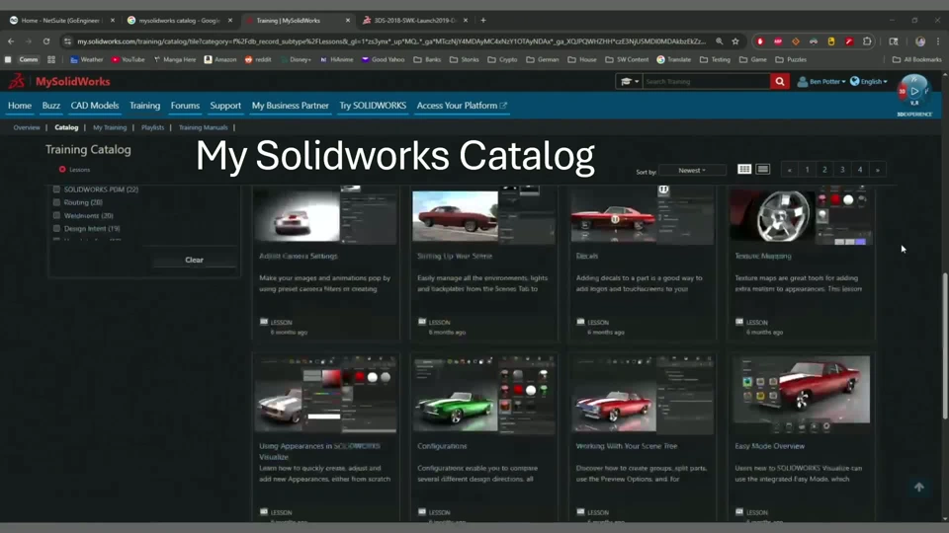
Task: Open the Configurations lesson thumbnail
Action: pos(483,394)
